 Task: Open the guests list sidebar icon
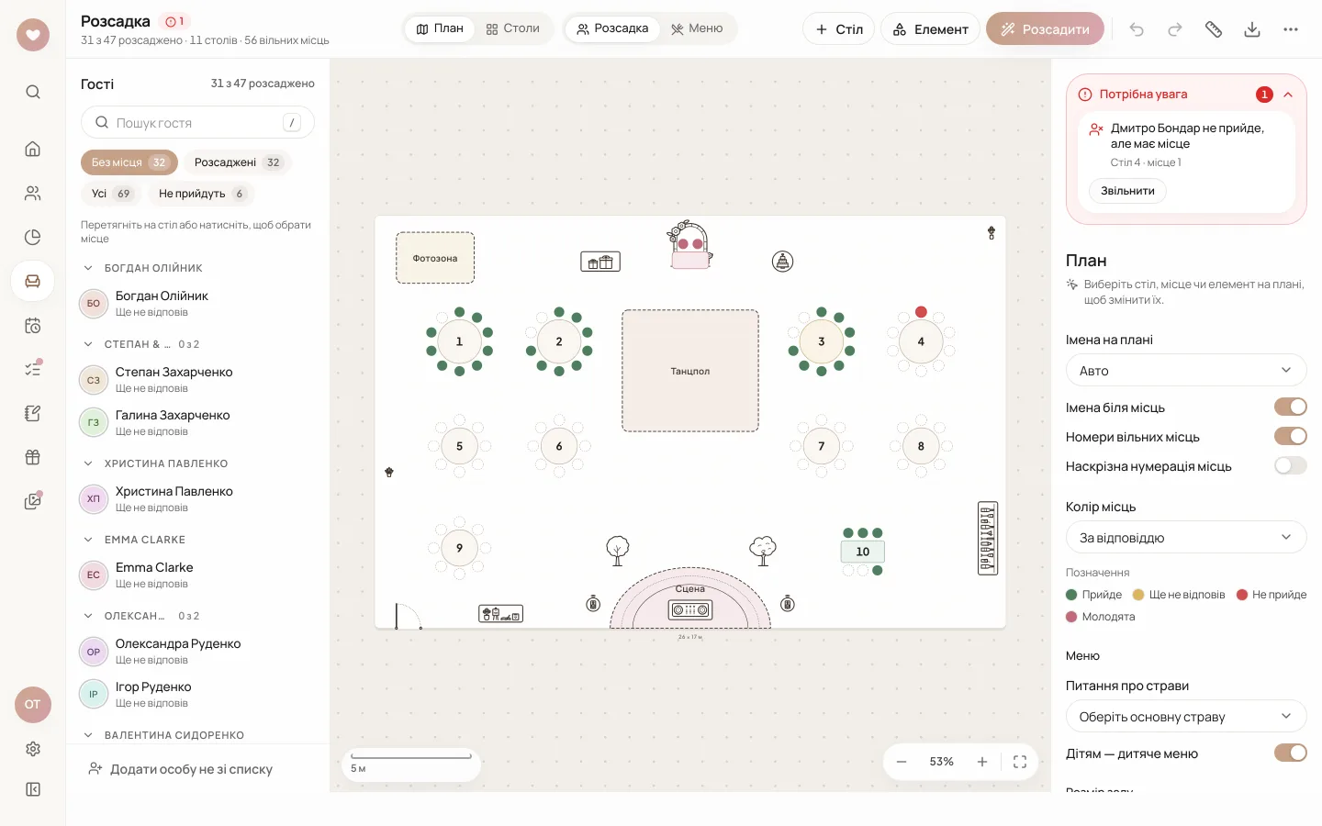point(33,193)
